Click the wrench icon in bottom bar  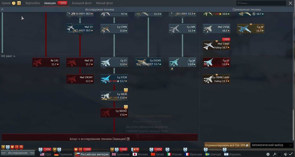click(274, 154)
